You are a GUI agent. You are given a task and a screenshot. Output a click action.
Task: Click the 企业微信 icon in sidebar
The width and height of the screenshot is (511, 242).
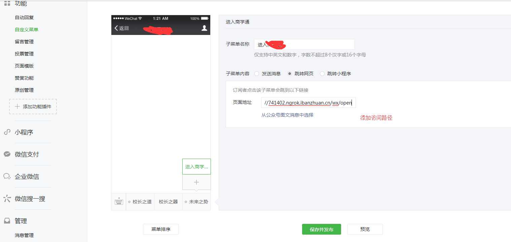pos(7,176)
